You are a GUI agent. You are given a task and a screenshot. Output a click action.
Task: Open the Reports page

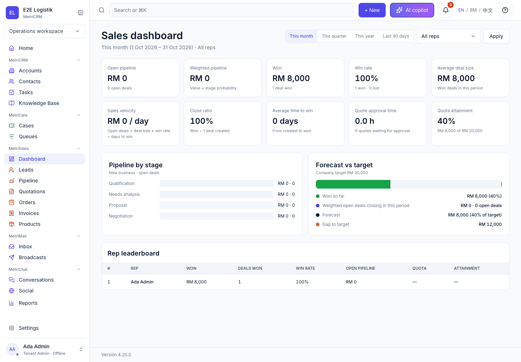[x=45, y=303]
